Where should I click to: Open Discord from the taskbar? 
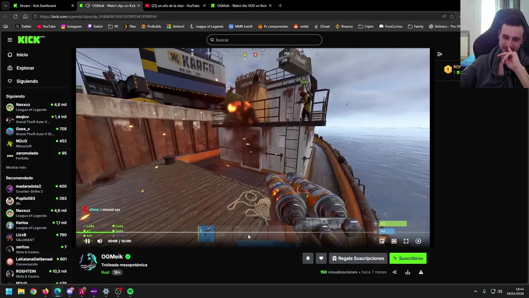(69, 291)
